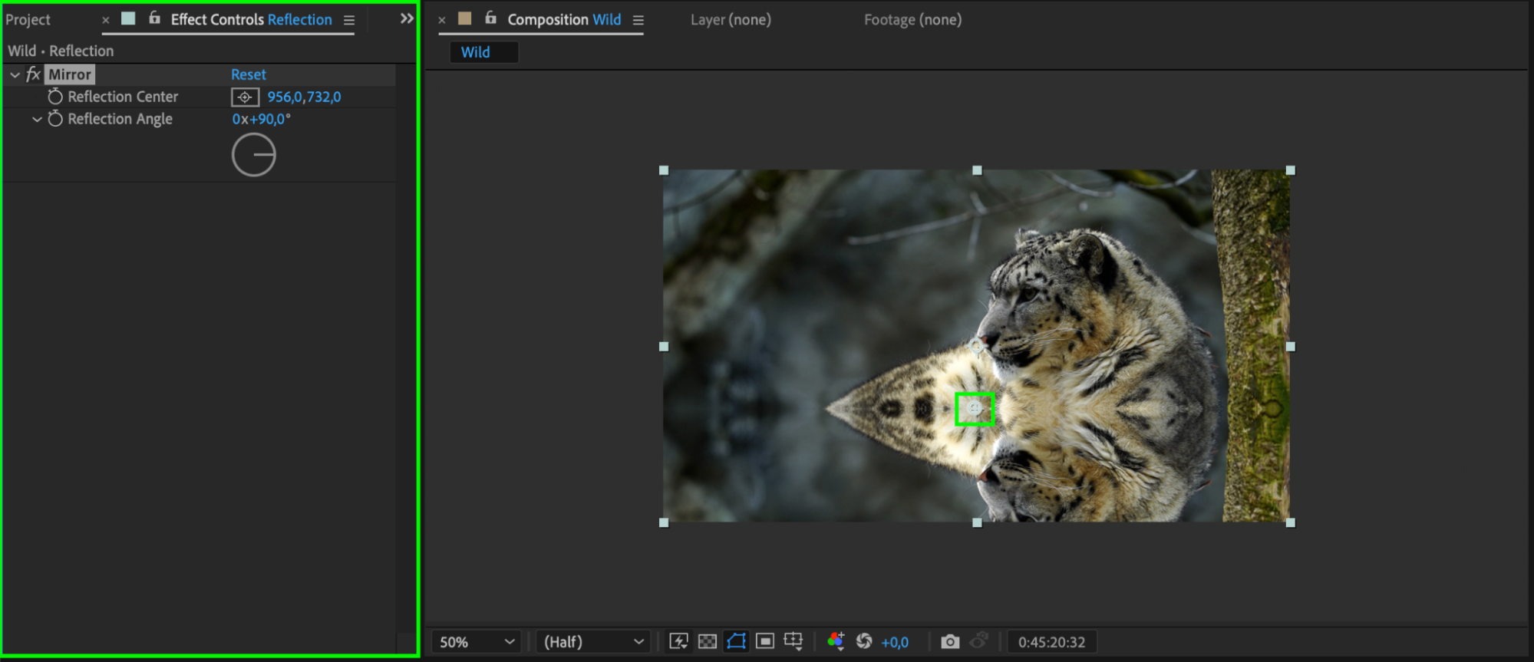
Task: Switch to the Project panel tab
Action: click(28, 20)
